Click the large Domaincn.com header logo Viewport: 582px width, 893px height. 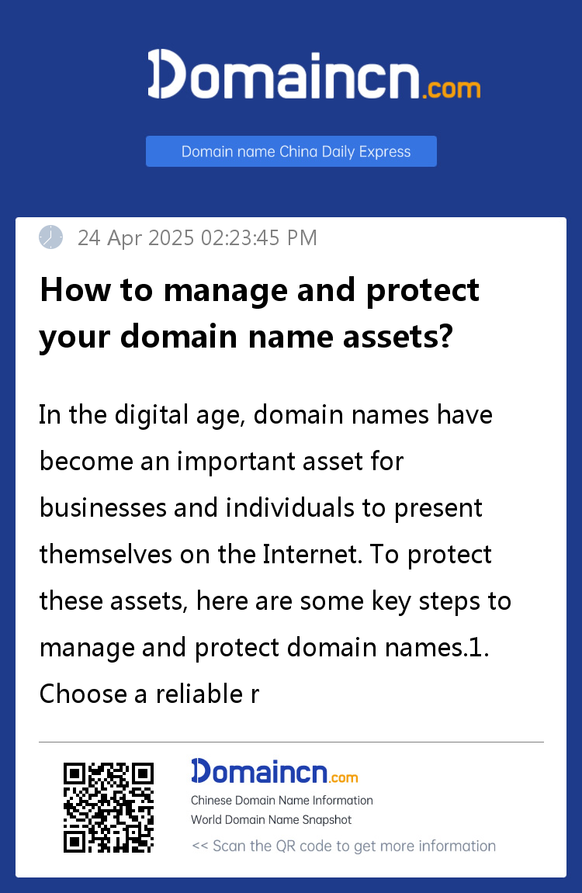click(314, 74)
